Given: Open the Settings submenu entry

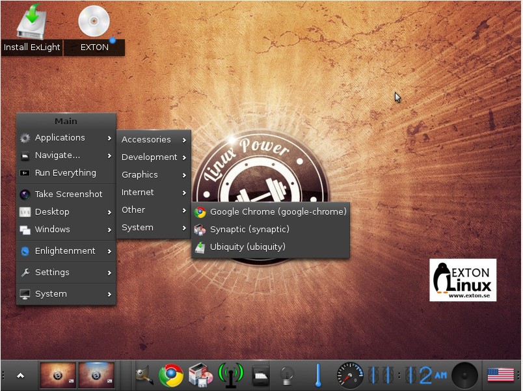Looking at the screenshot, I should pyautogui.click(x=66, y=273).
